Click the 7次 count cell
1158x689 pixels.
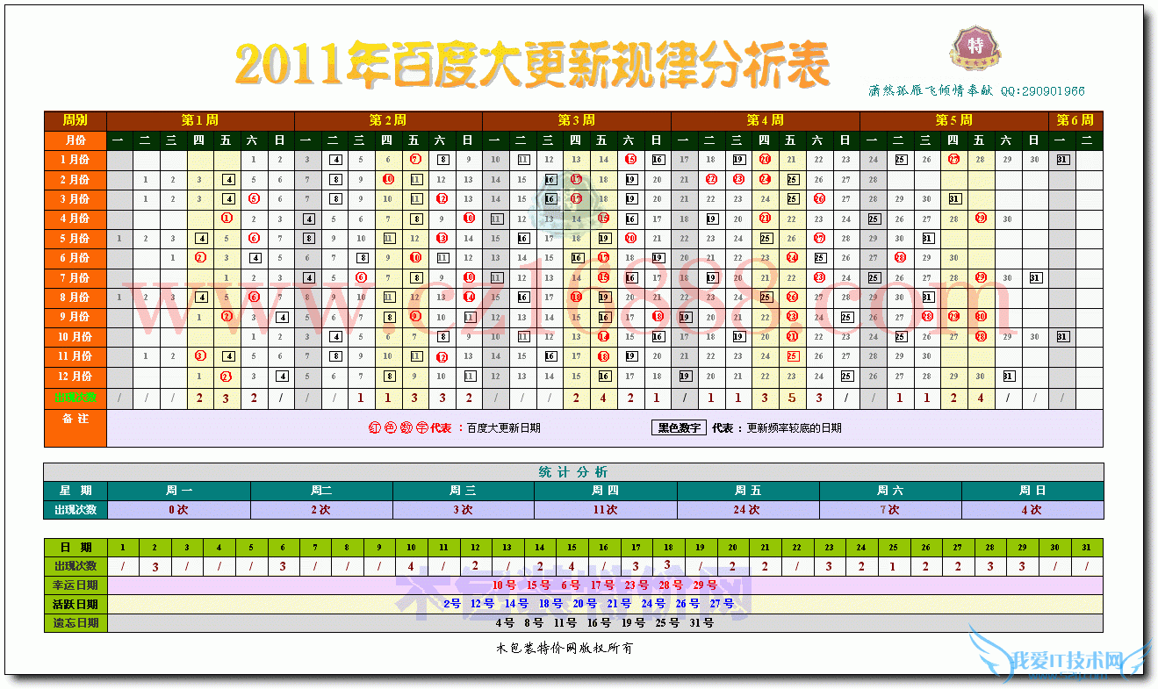pyautogui.click(x=890, y=510)
